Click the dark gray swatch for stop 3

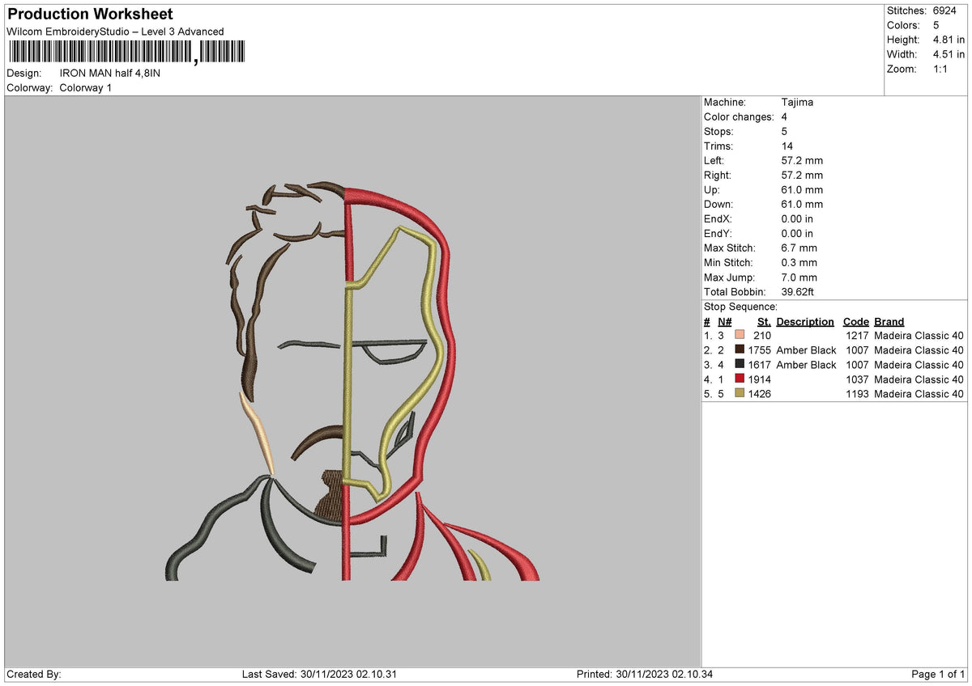coord(740,365)
